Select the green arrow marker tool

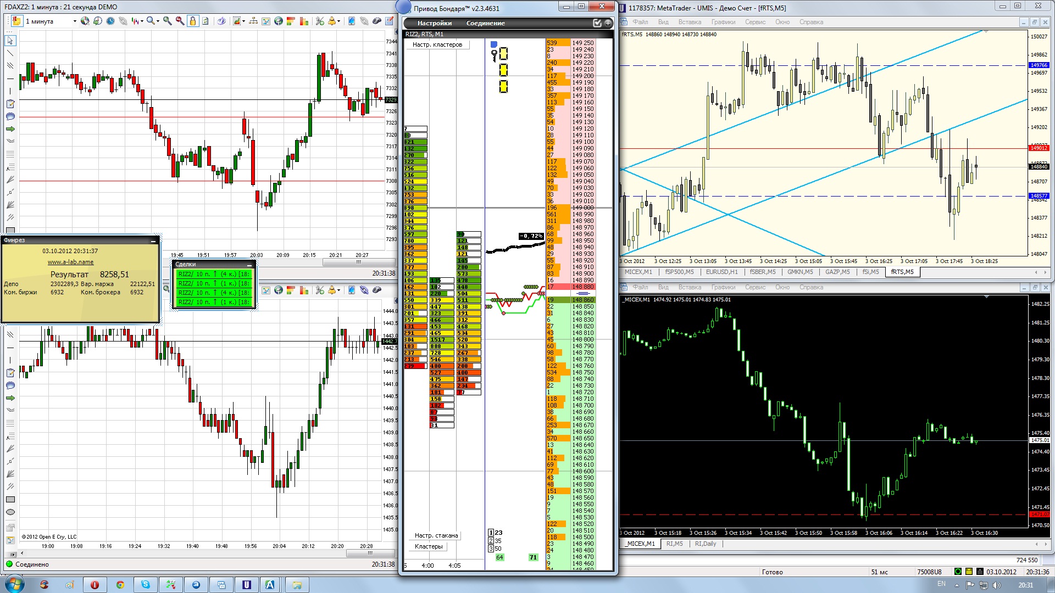(10, 129)
